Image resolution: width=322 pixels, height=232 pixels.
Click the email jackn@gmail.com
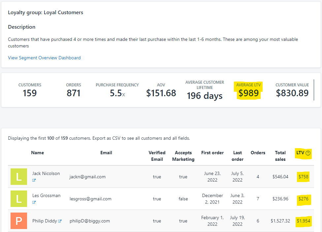point(87,177)
